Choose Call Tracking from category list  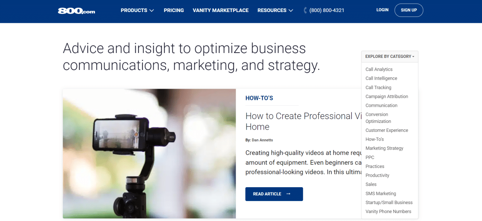pos(378,88)
